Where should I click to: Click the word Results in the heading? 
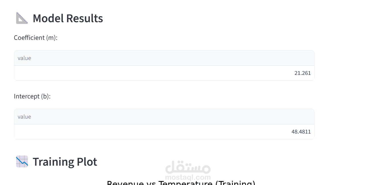[x=85, y=18]
